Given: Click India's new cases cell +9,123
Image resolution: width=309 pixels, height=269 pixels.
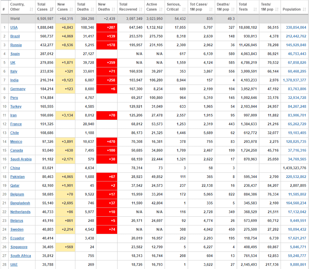Looking at the screenshot, I should [x=65, y=80].
